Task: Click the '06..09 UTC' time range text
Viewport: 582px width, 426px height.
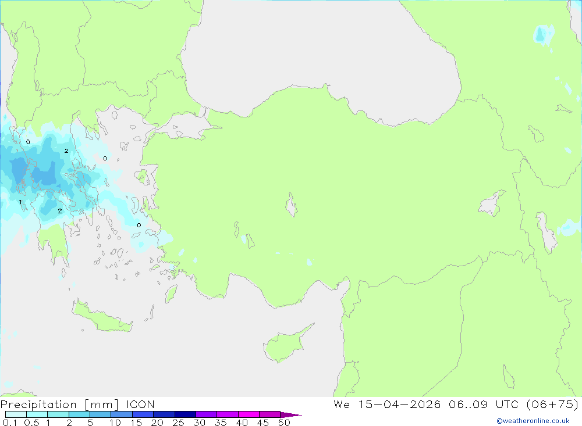Action: [484, 404]
